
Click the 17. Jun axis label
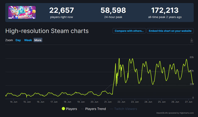click(x=54, y=102)
